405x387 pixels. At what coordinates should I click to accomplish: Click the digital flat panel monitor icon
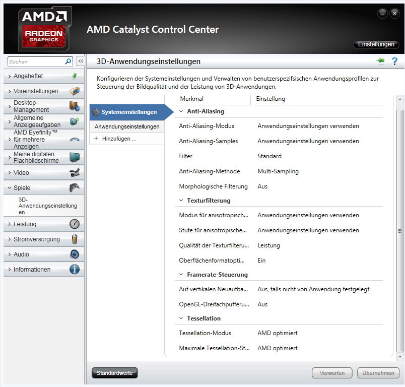[x=75, y=157]
